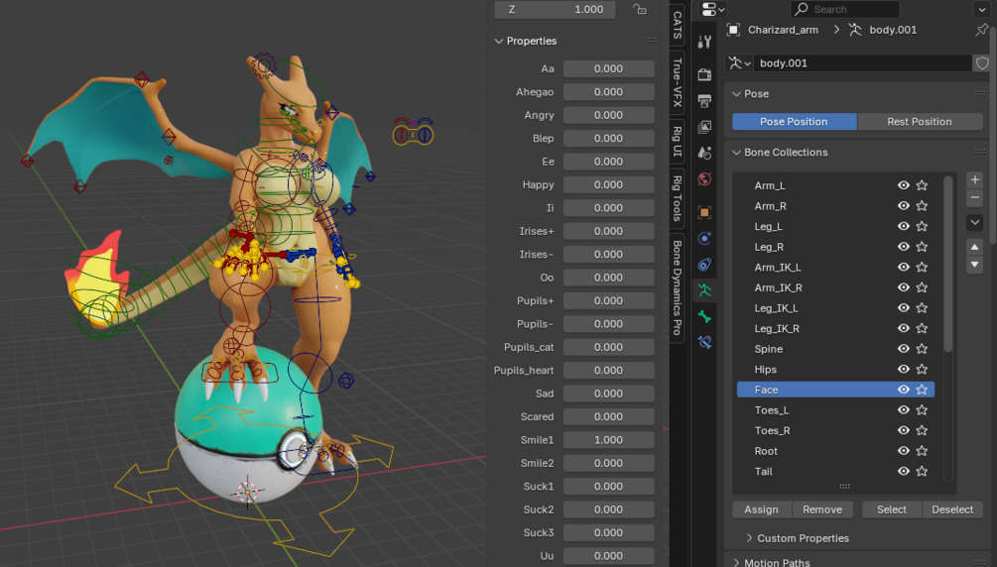Open the Object Constraints tab icon
The height and width of the screenshot is (567, 997).
pyautogui.click(x=704, y=265)
